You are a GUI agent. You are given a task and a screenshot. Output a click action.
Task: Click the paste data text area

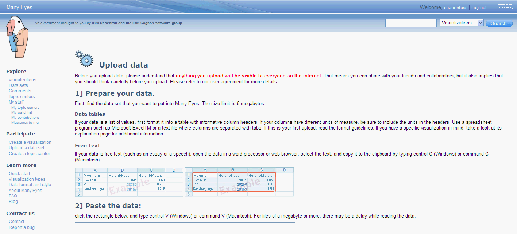pos(185,228)
